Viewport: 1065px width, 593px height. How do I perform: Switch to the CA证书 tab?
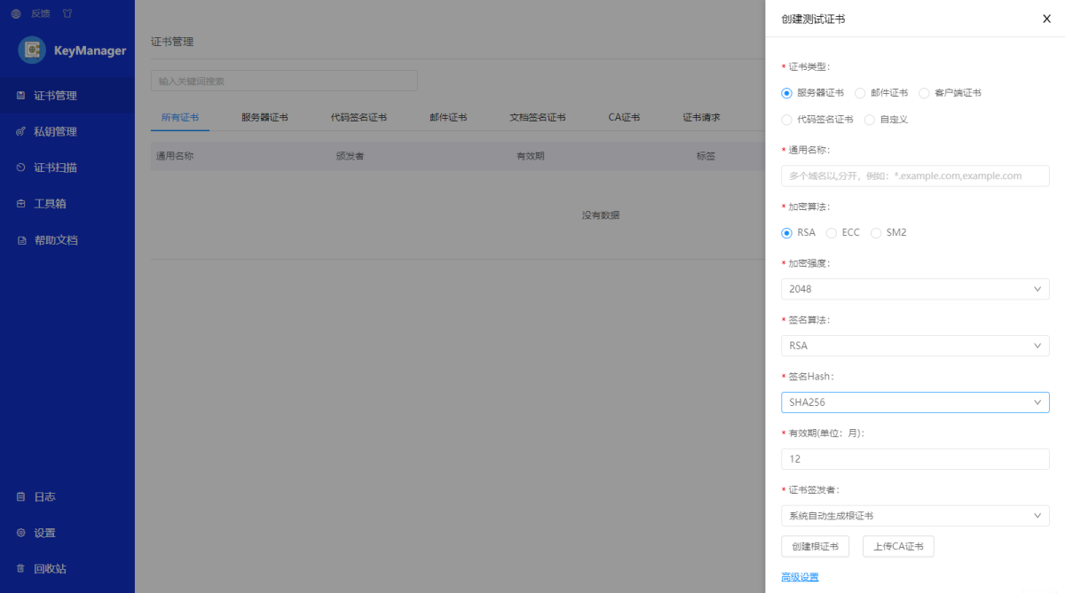(624, 118)
